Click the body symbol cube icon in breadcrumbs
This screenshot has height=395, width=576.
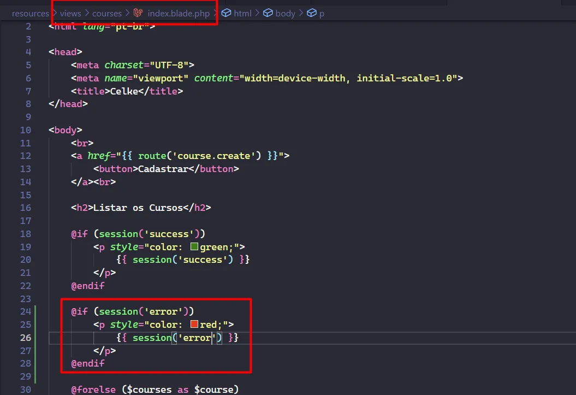tap(268, 13)
